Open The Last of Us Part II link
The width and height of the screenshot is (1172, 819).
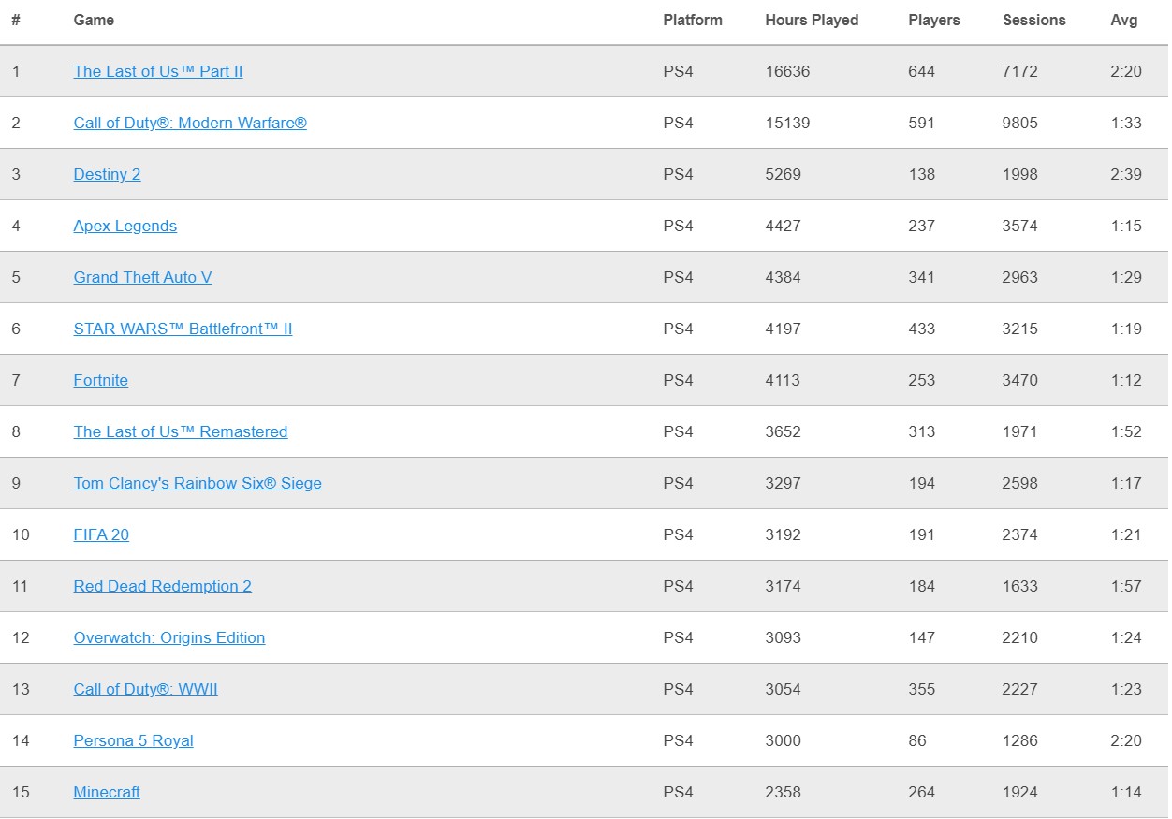[x=158, y=71]
